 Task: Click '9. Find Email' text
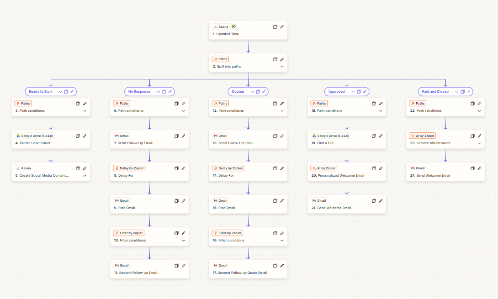click(124, 208)
